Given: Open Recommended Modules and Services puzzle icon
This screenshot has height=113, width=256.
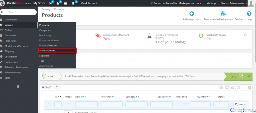Looking at the screenshot, I should click(x=223, y=14).
